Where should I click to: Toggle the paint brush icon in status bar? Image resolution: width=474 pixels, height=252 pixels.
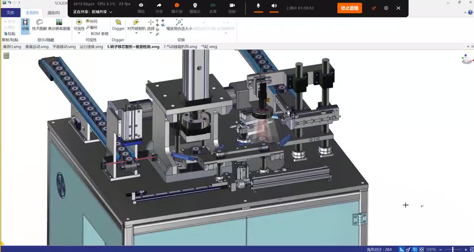(x=408, y=249)
